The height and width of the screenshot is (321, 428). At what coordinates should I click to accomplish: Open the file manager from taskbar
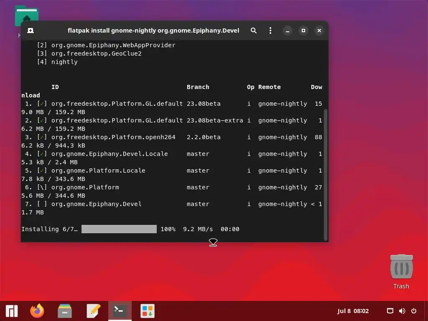65,311
